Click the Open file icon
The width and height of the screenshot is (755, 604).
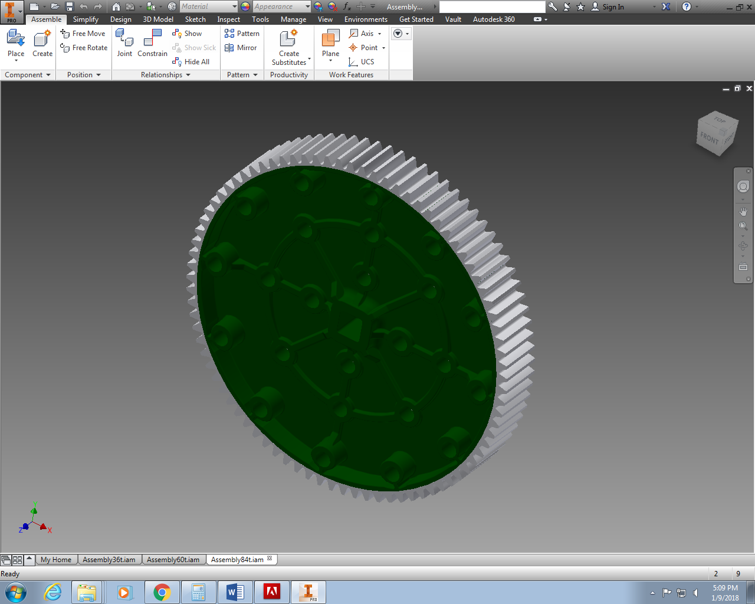55,6
